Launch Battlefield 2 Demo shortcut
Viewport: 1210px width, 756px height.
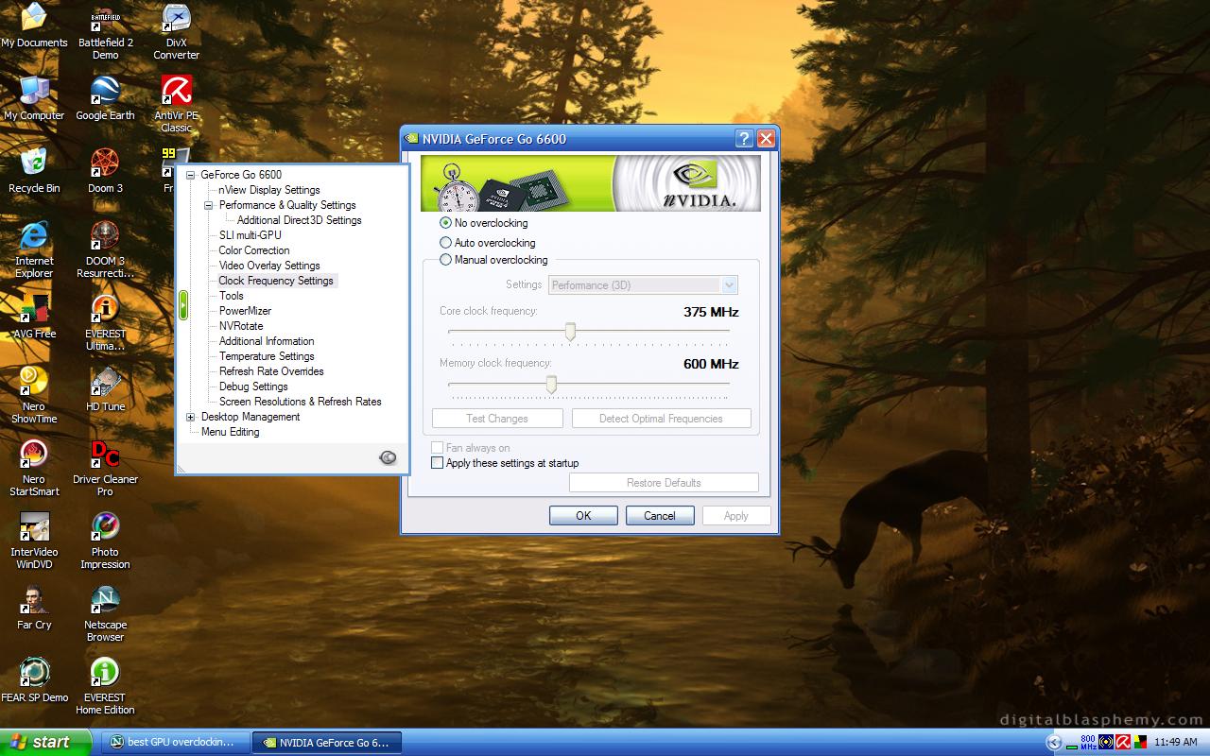[105, 32]
